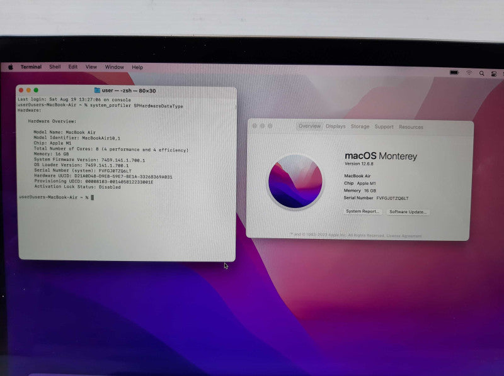Open the View menu
Viewport: 504px width, 376px height.
coord(91,67)
